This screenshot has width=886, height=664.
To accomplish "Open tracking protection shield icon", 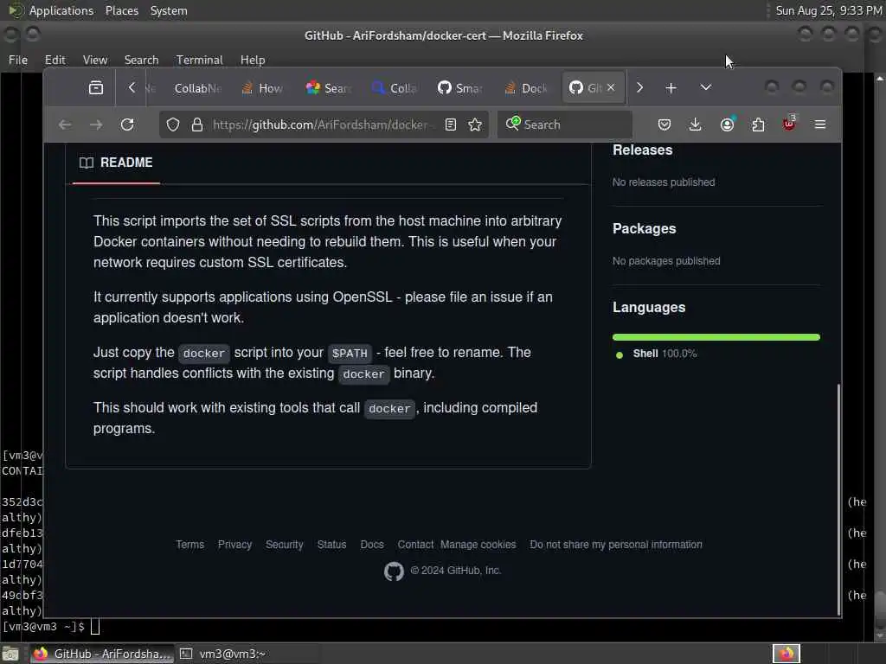I will [173, 124].
